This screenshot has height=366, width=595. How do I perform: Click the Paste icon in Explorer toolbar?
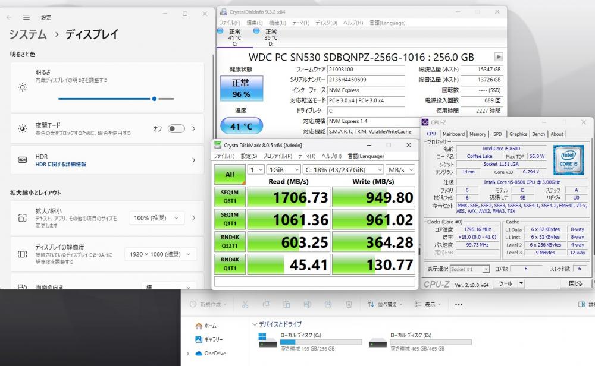(x=287, y=304)
